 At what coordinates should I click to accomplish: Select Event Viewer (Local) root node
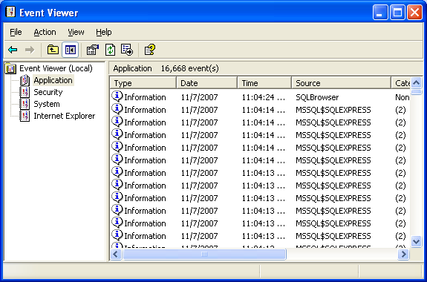(56, 68)
